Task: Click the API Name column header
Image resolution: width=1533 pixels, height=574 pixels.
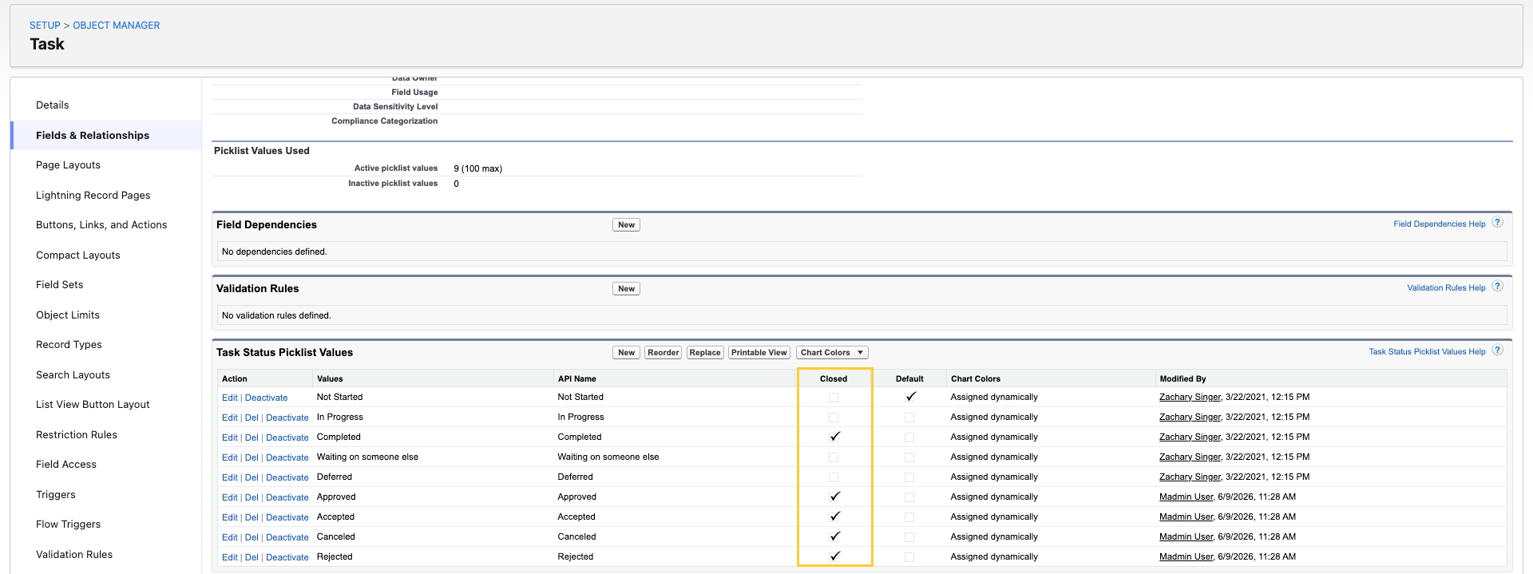Action: [x=576, y=379]
